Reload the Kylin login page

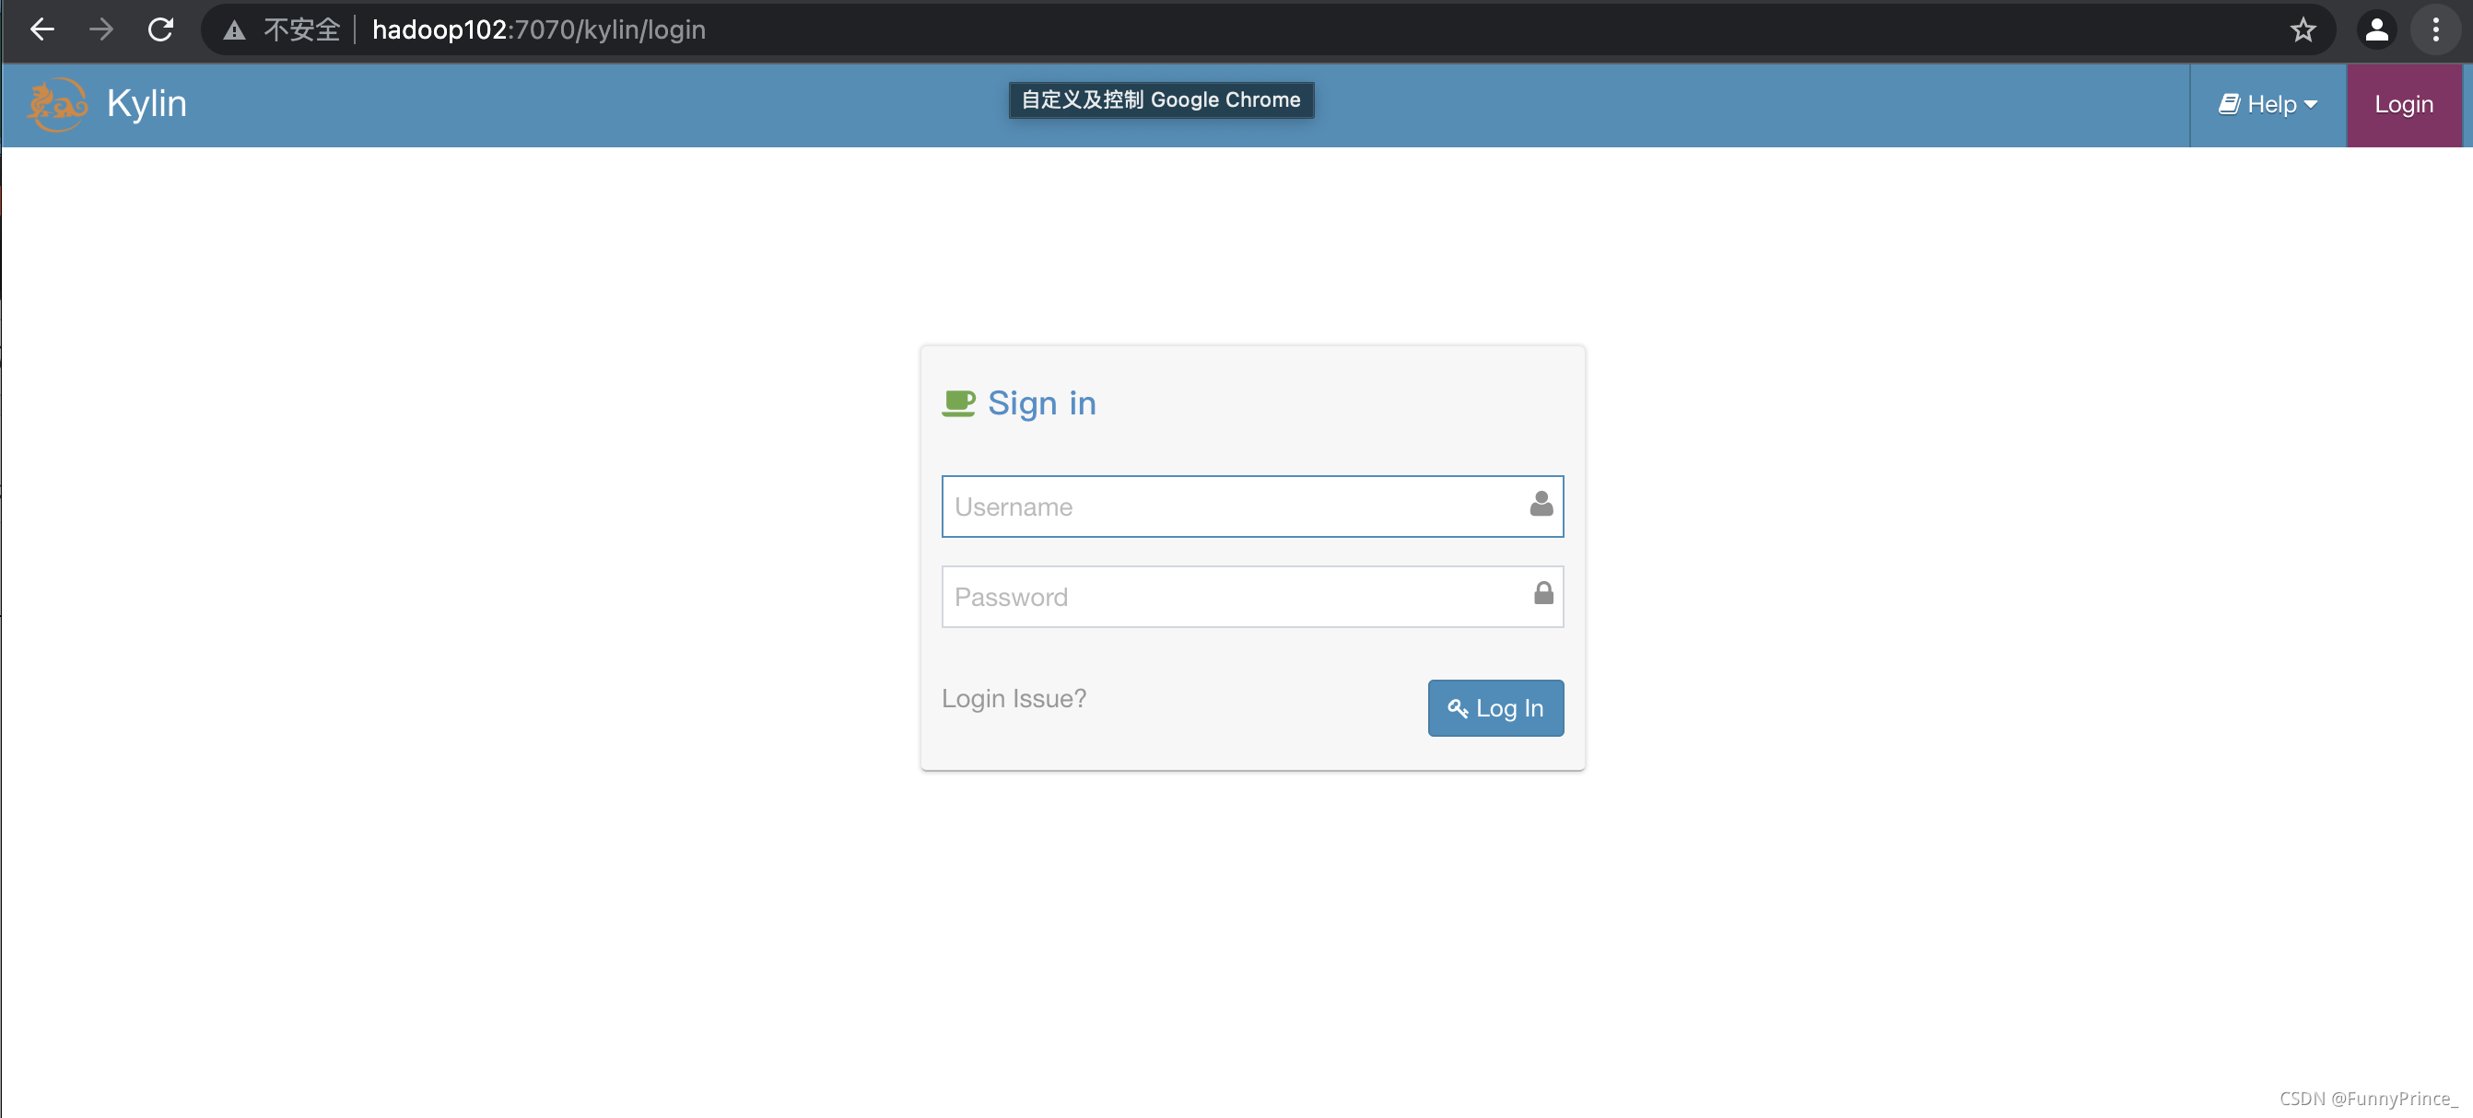(160, 29)
